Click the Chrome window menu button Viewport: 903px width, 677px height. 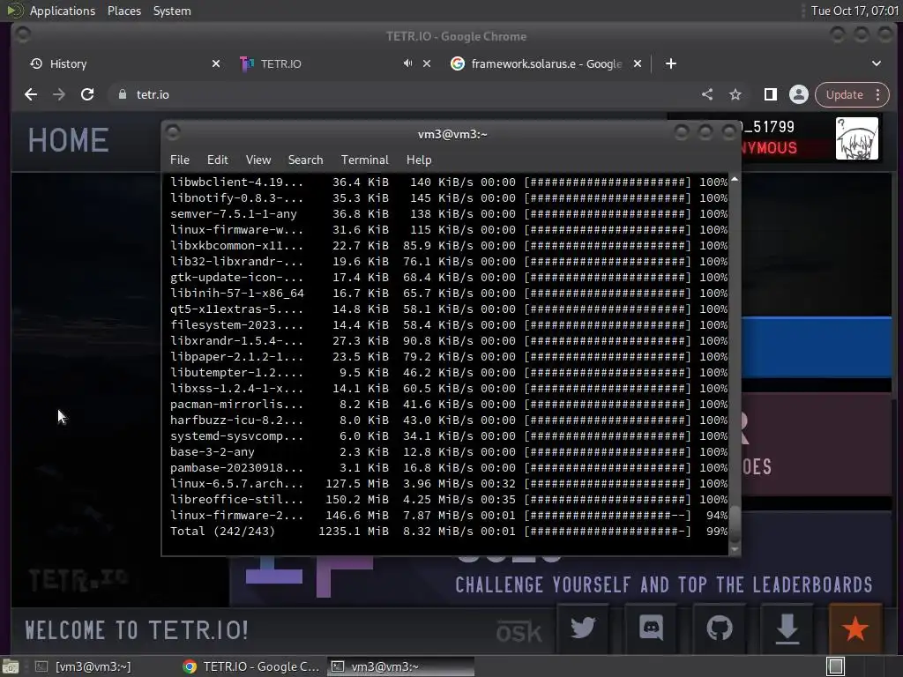pos(23,35)
